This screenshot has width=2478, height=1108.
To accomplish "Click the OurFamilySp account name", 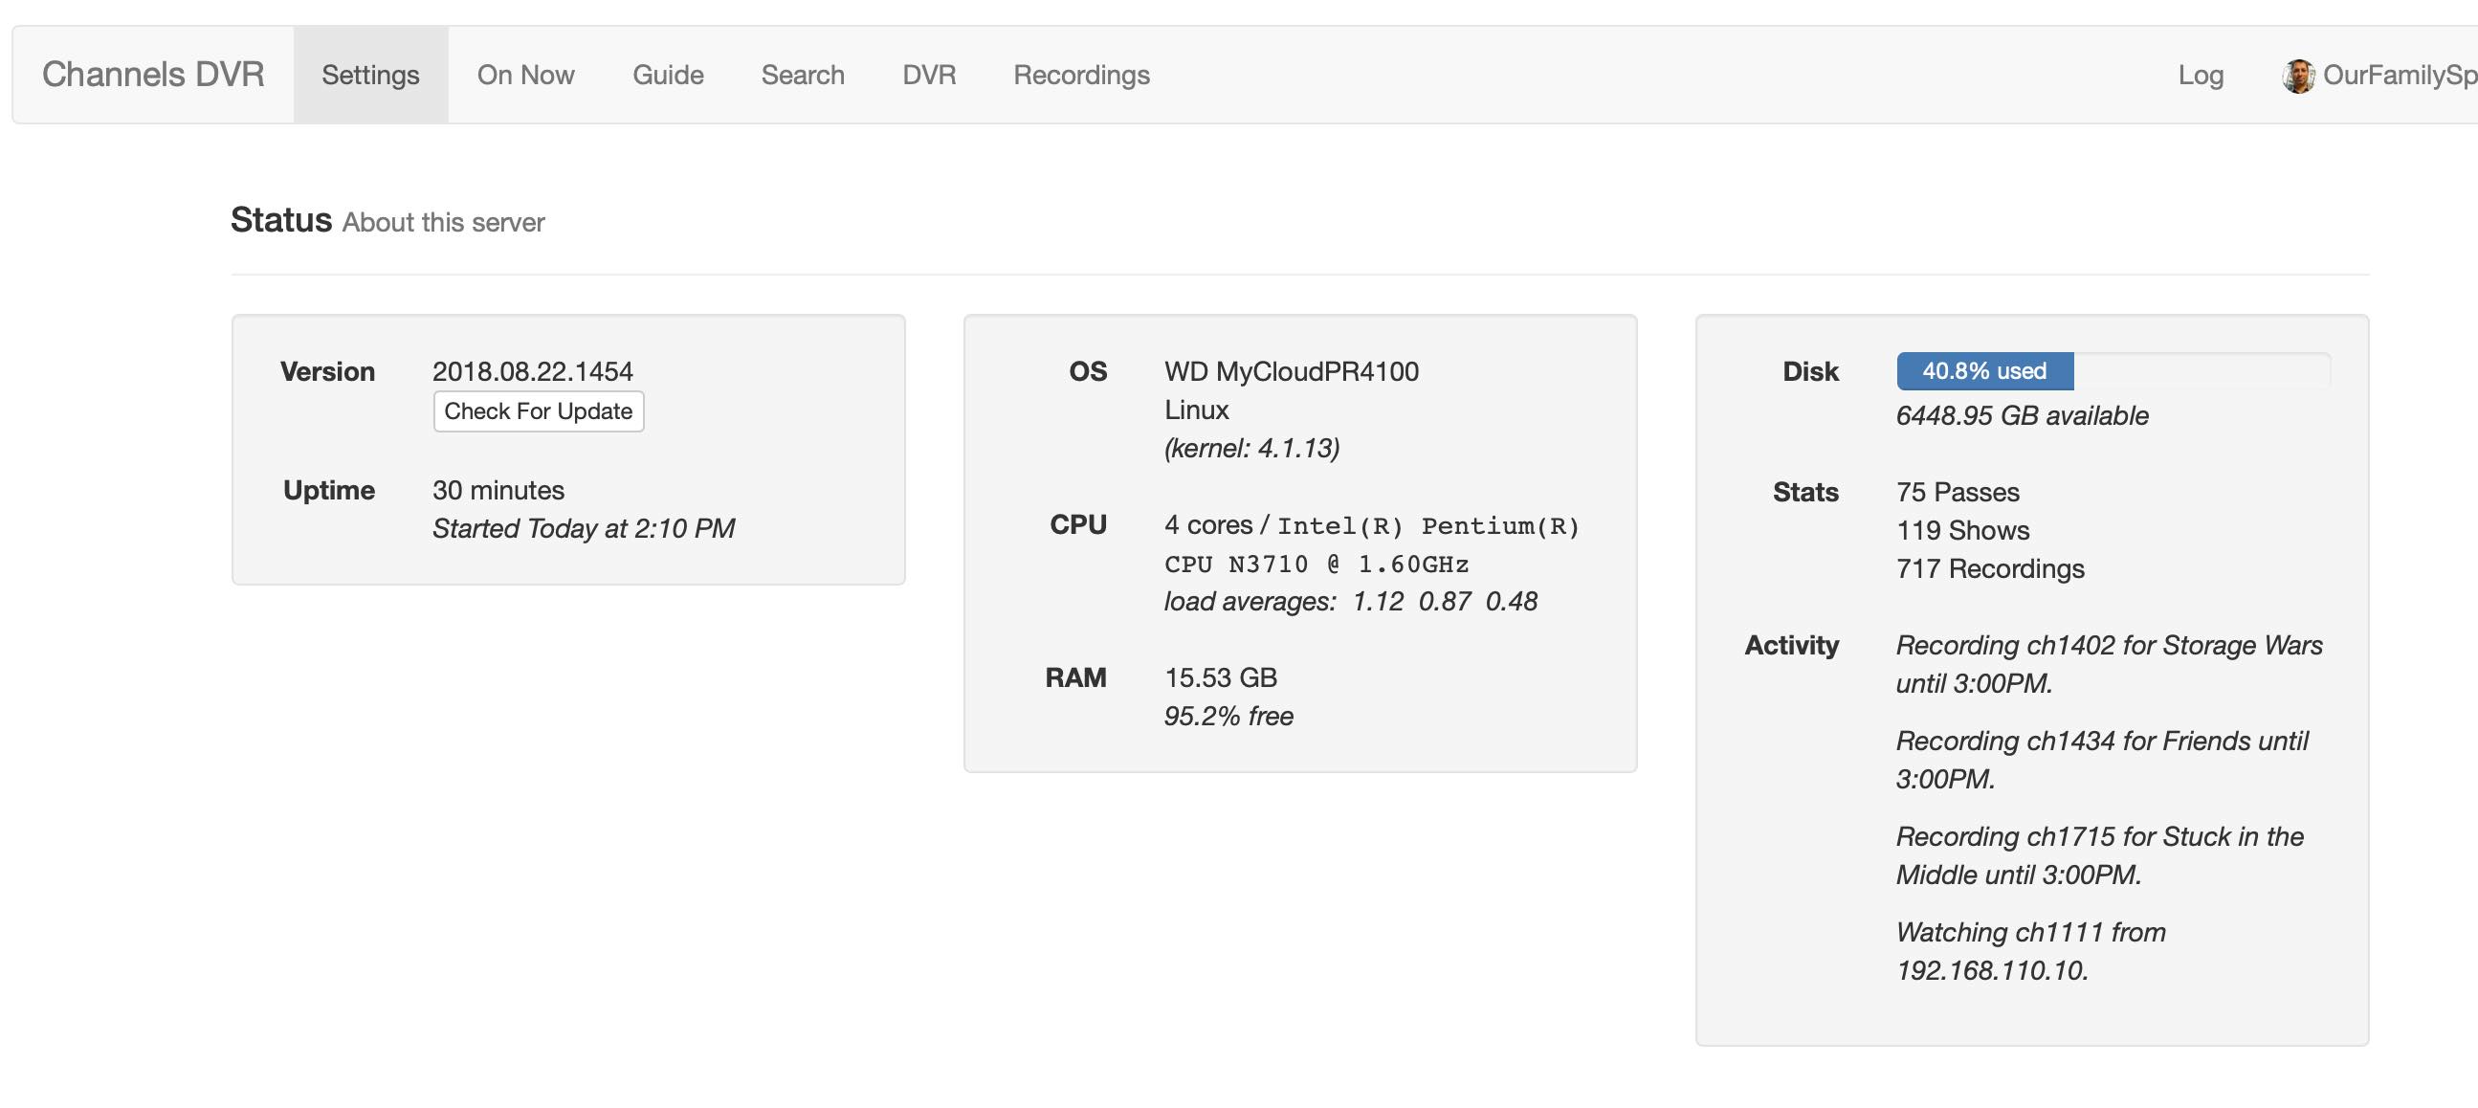I will [x=2398, y=75].
